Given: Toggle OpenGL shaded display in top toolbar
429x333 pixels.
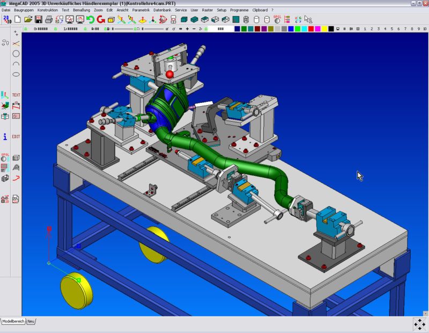Looking at the screenshot, I should (277, 19).
